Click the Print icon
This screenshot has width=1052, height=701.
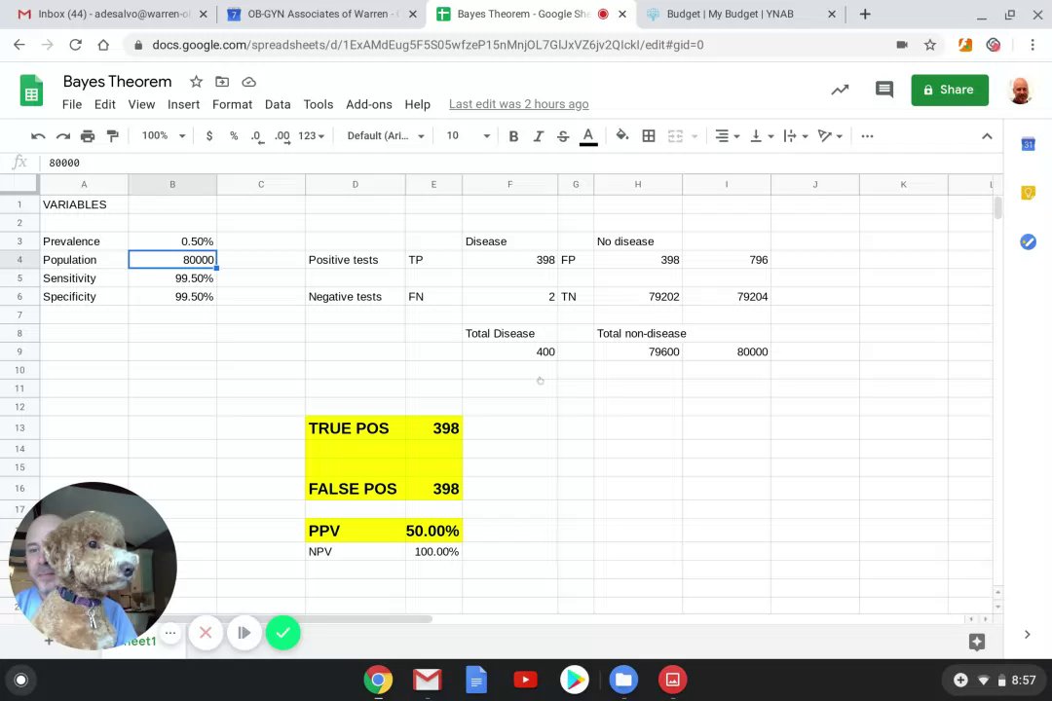tap(88, 136)
